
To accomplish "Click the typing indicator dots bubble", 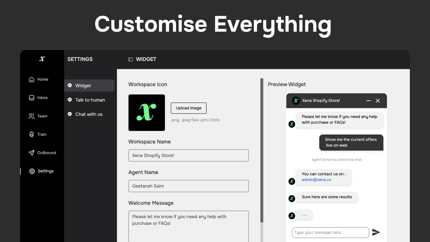I will coord(304,215).
